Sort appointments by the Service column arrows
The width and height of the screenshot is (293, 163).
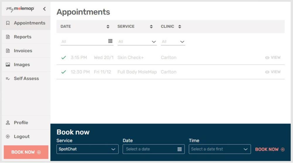coord(151,27)
